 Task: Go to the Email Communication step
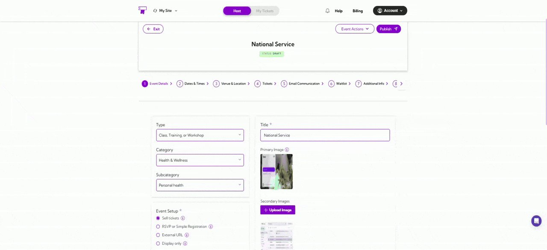(304, 84)
